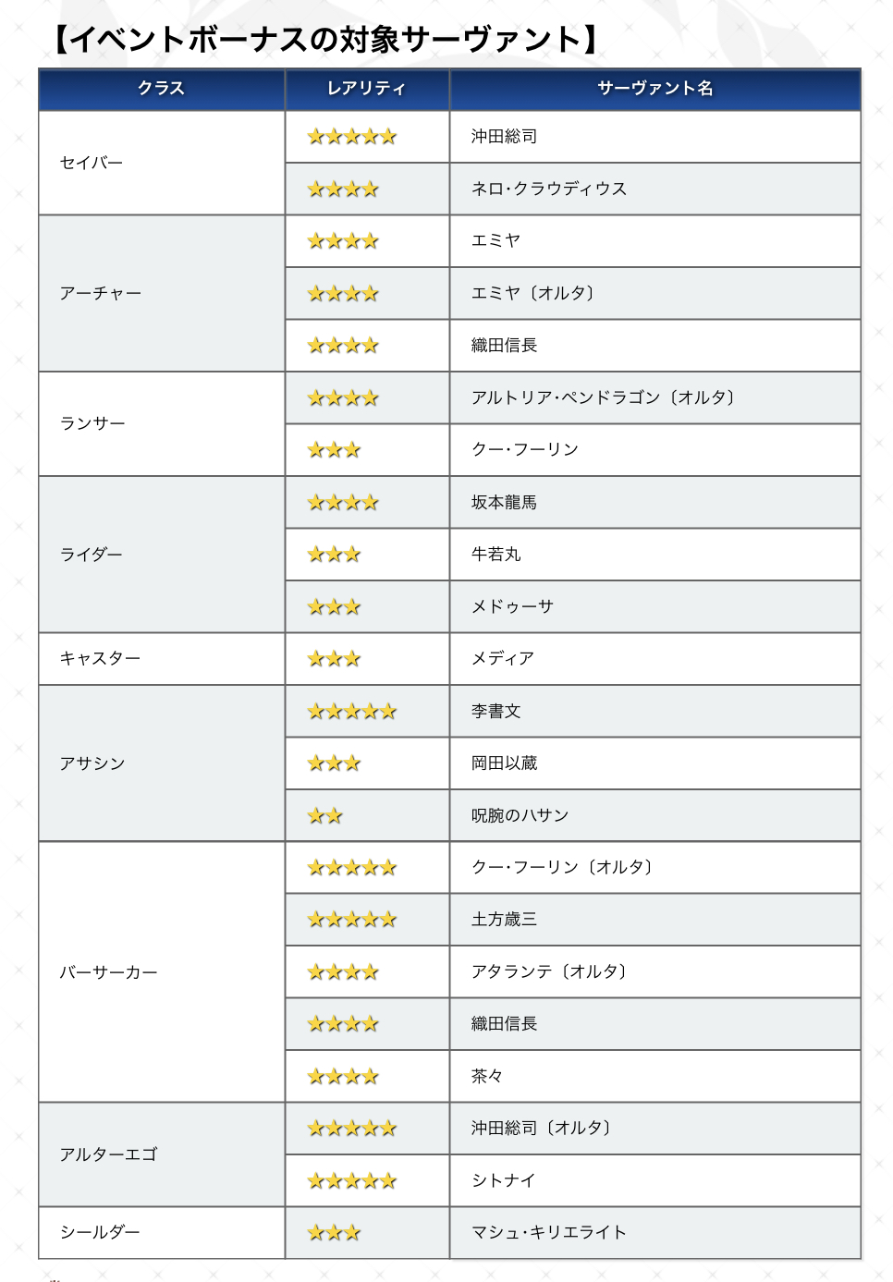Screen dimensions: 893x1282
Task: Click the アルターエゴ class cell
Action: click(x=108, y=1154)
